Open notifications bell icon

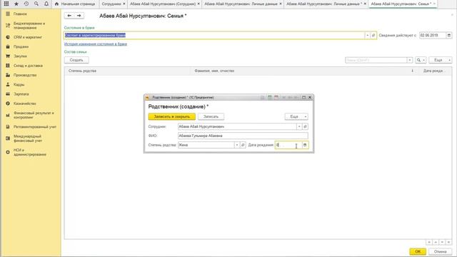point(46,4)
